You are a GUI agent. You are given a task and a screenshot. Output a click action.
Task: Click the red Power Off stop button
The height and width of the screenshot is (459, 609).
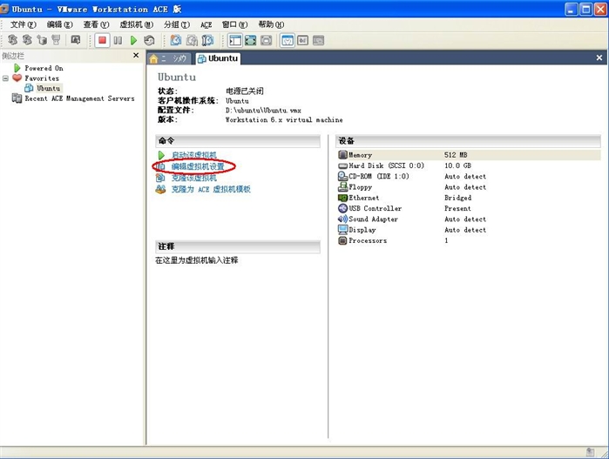point(102,40)
